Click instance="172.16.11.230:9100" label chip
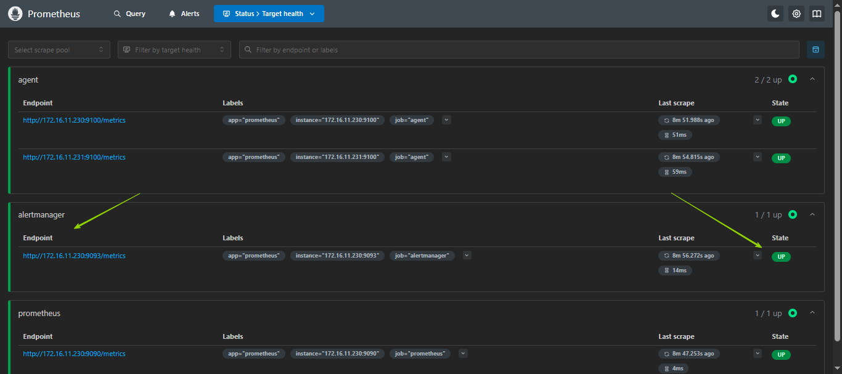The image size is (842, 374). point(337,120)
